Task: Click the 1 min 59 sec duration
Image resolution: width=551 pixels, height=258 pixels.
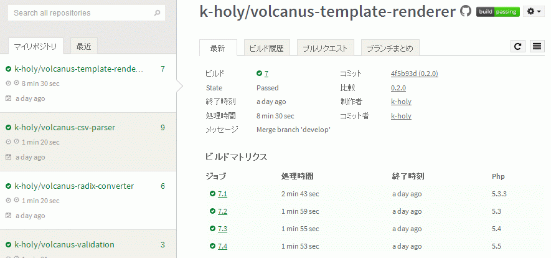Action: [300, 211]
